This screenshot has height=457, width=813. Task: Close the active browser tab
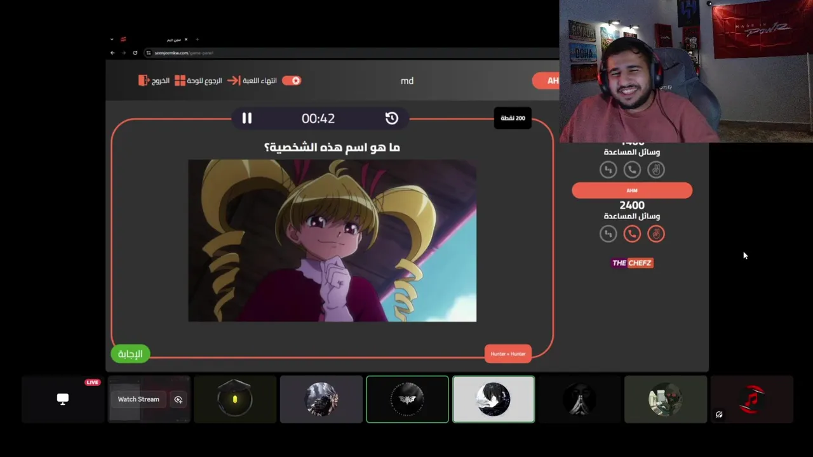186,39
